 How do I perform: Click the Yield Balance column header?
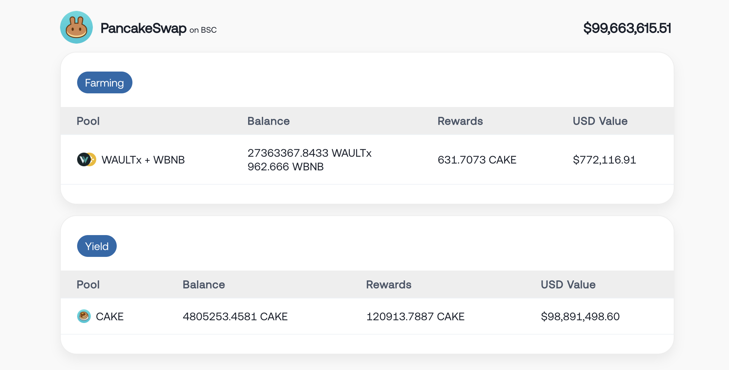(204, 284)
